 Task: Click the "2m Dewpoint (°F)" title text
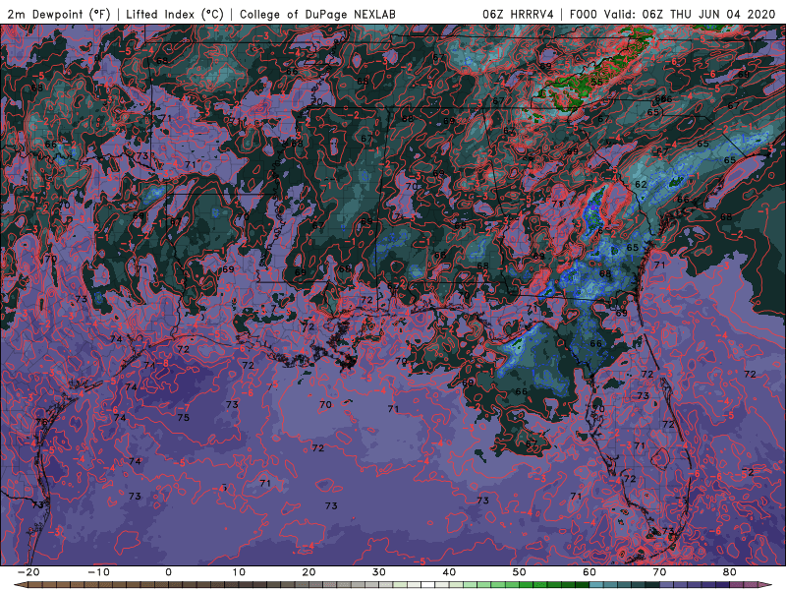[x=59, y=14]
